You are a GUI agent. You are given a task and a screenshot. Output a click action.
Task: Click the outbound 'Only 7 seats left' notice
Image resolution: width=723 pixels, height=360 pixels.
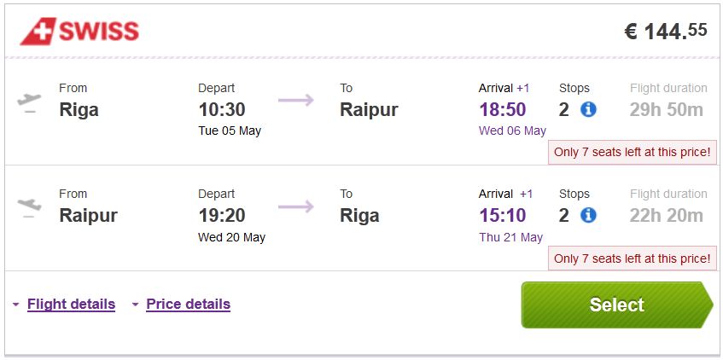tap(632, 153)
